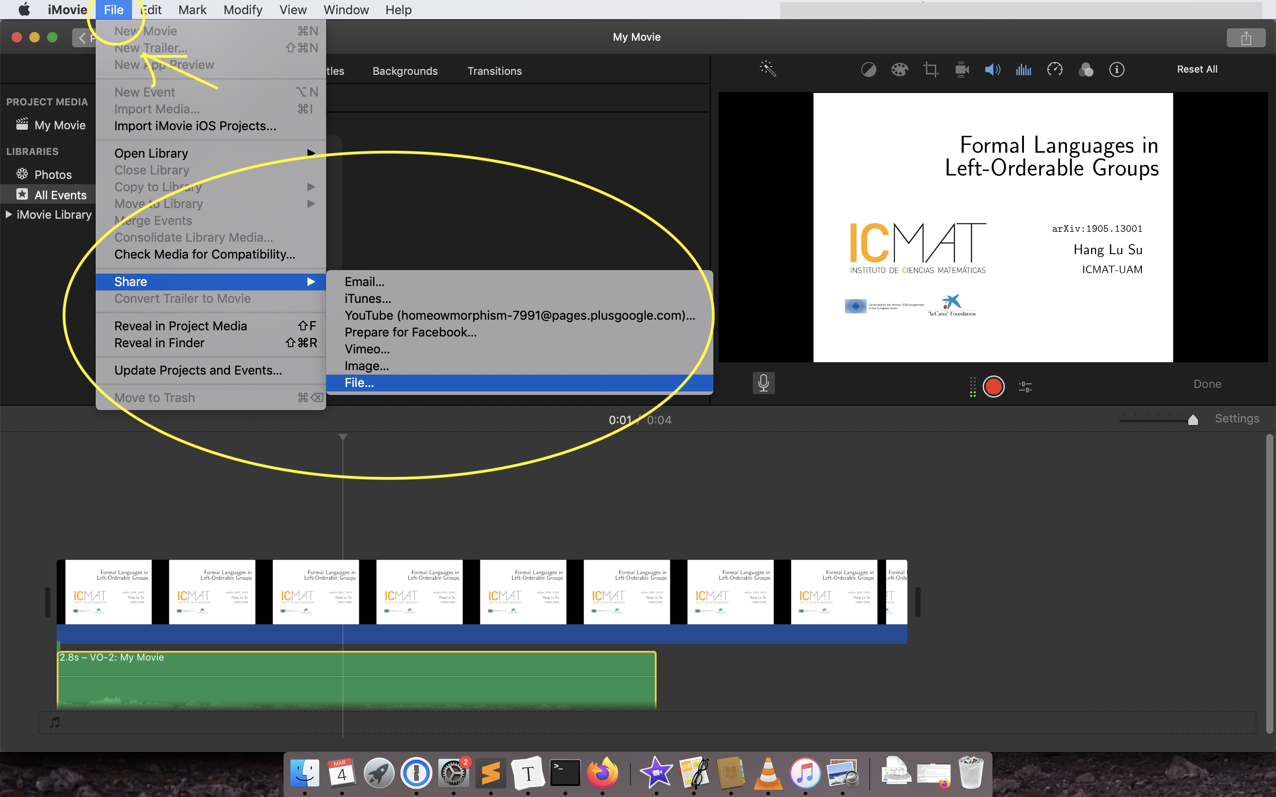Click Done next to voiceover controls
The width and height of the screenshot is (1276, 797).
pyautogui.click(x=1207, y=384)
